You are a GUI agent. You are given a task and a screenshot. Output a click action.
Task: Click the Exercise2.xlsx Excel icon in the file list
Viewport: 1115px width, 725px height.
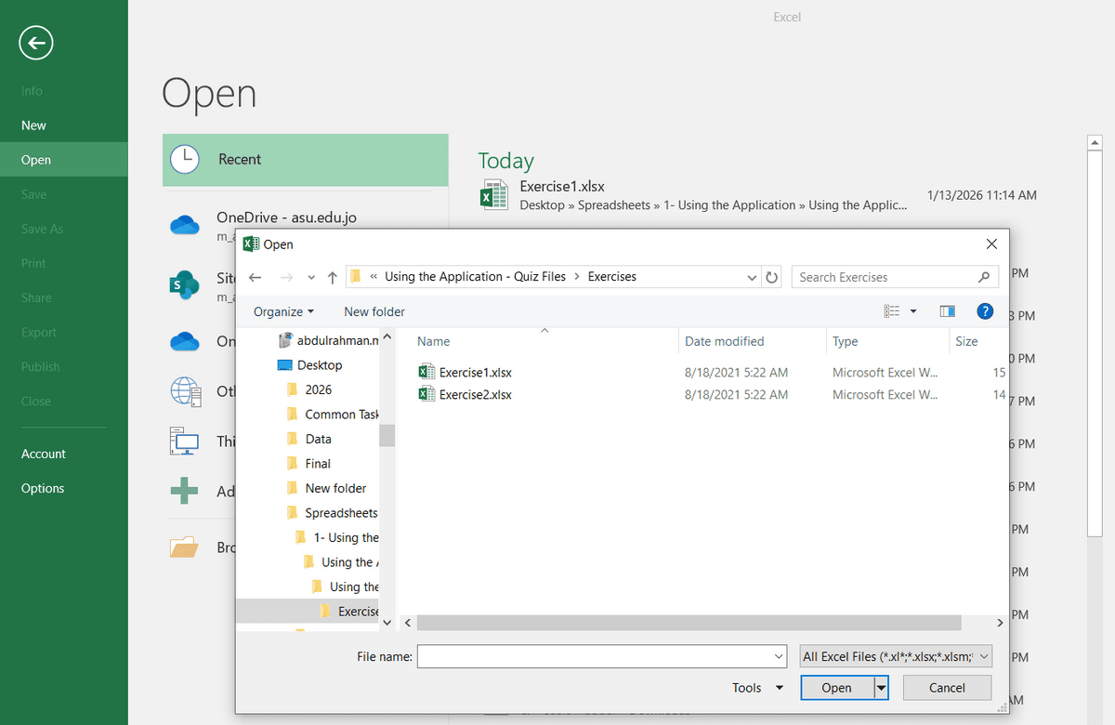(426, 394)
